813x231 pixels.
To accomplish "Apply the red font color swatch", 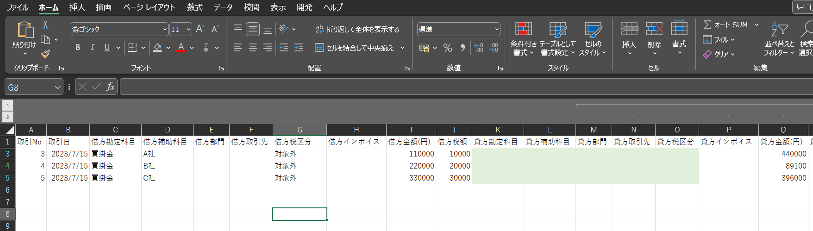I will [x=181, y=48].
